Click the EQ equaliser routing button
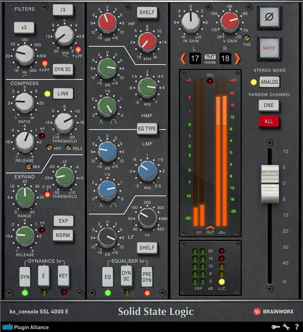Screen dimensions: 303x332 pyautogui.click(x=108, y=276)
